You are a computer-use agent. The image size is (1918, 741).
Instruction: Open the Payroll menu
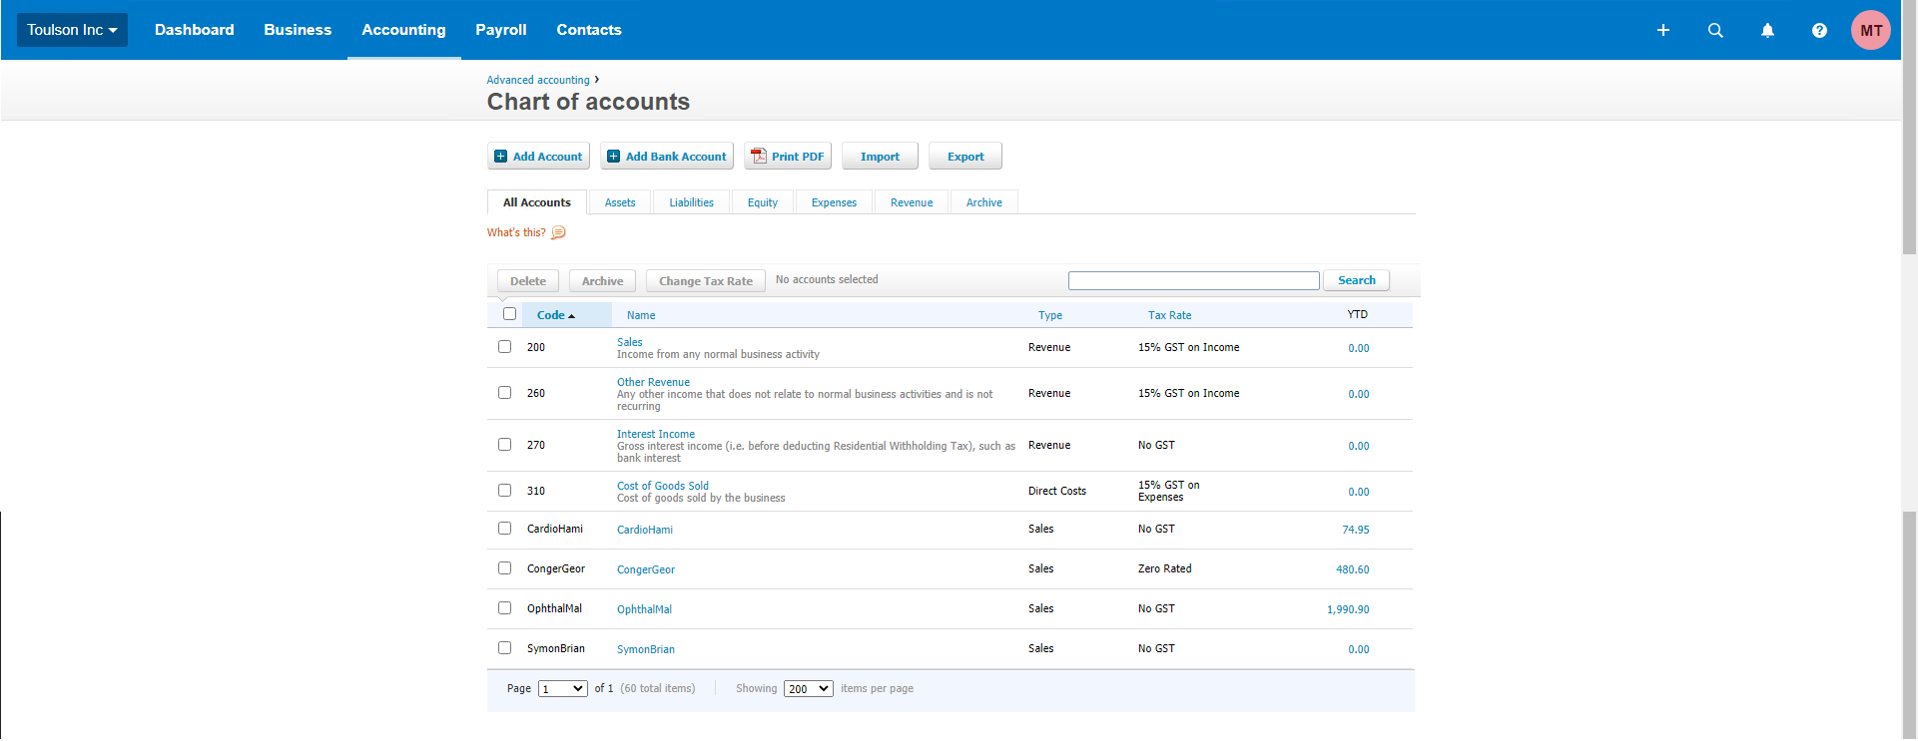tap(501, 30)
